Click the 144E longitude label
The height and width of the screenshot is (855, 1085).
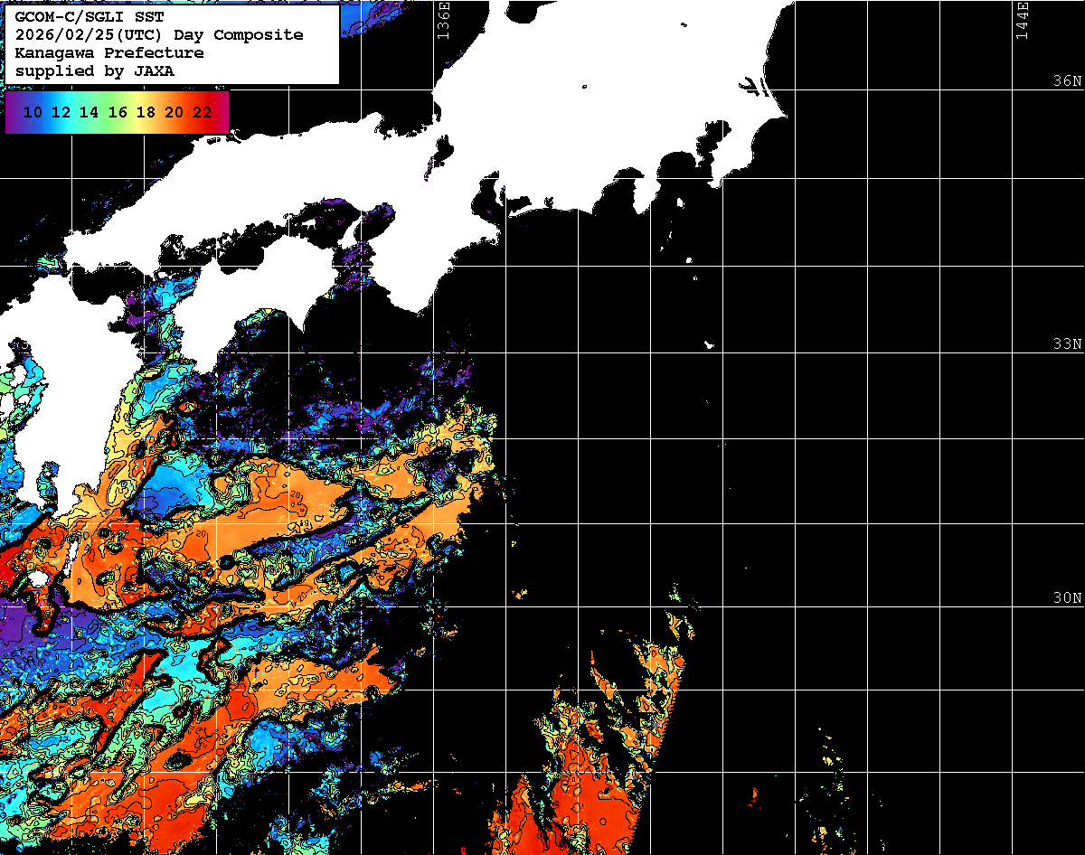point(1022,20)
